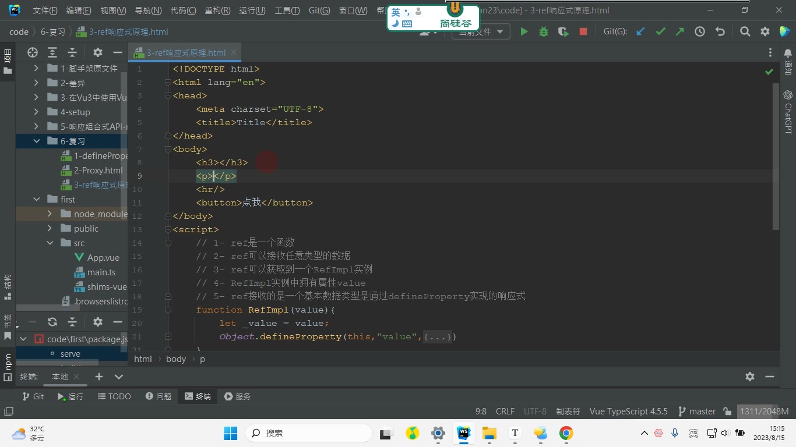Open Search Everywhere magnifier in toolbar
The image size is (796, 447).
[x=745, y=32]
